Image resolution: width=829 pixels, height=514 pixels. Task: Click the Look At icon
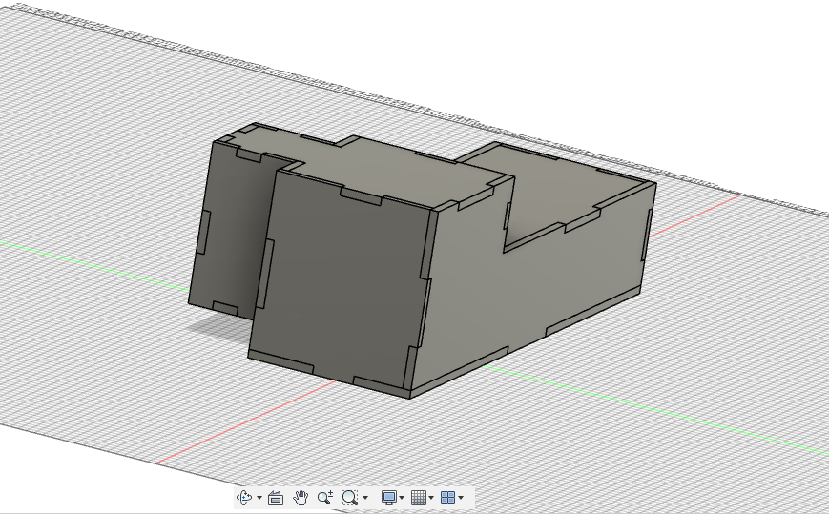click(x=276, y=498)
